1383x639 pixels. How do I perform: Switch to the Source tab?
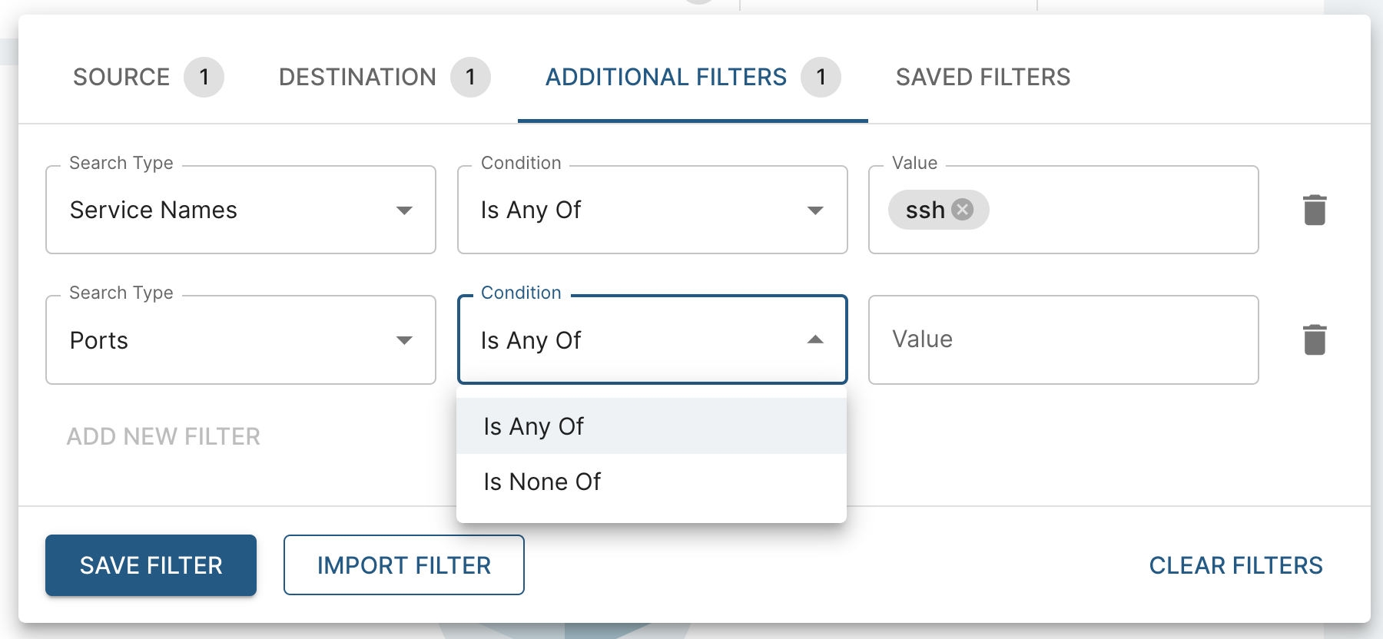148,77
